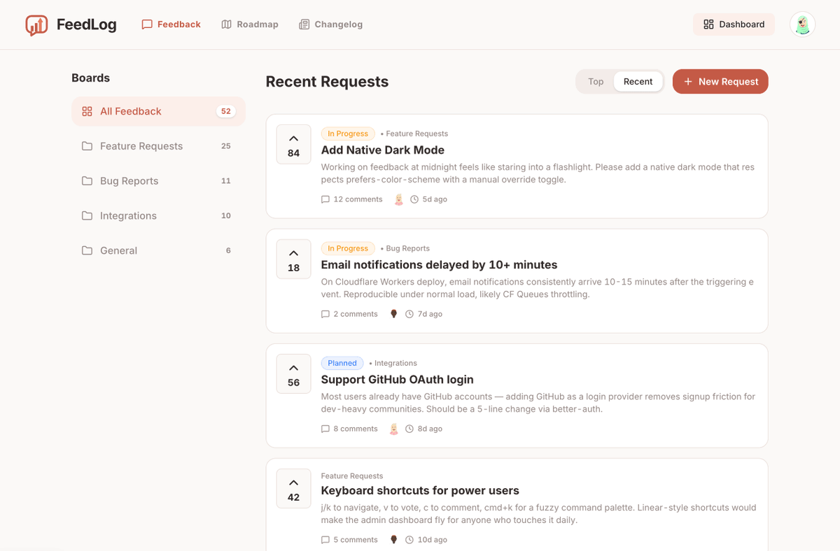Upvote Add Native Dark Mode request
The width and height of the screenshot is (840, 551).
point(293,145)
